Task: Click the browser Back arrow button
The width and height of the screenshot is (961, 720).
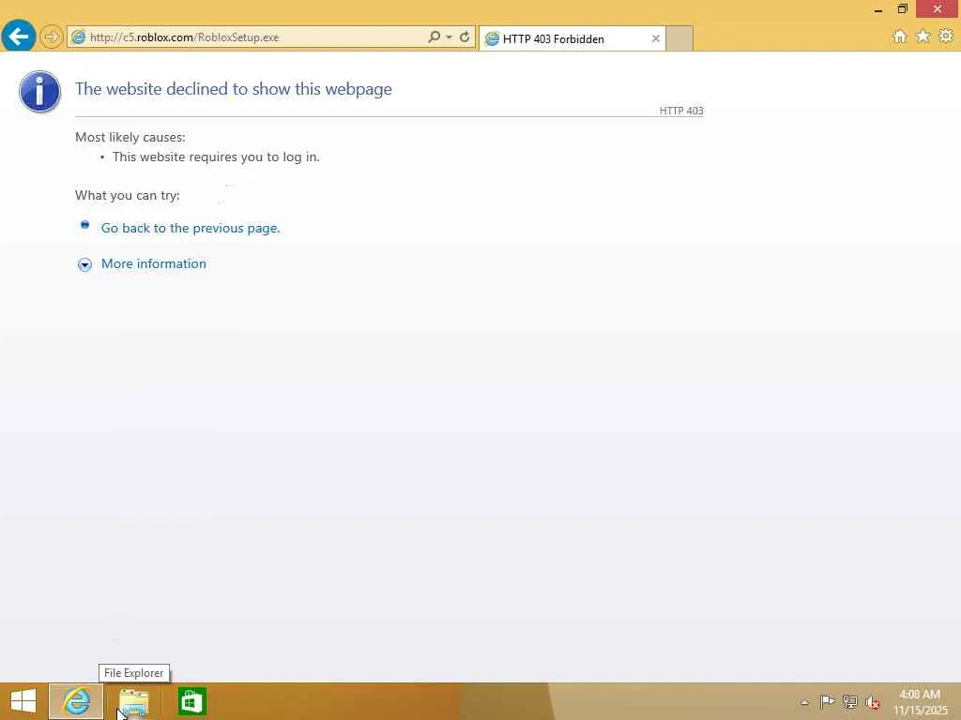Action: tap(19, 37)
